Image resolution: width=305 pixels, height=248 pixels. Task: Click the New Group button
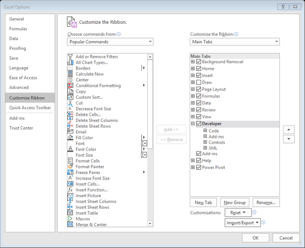click(x=234, y=202)
